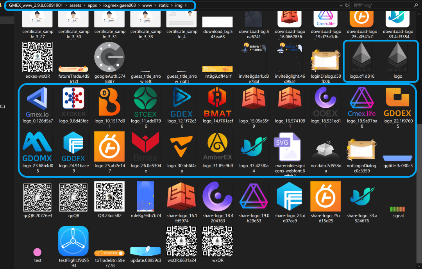Click the 'static' breadcrumb segment
Screen dimensions: 422x269
point(163,5)
